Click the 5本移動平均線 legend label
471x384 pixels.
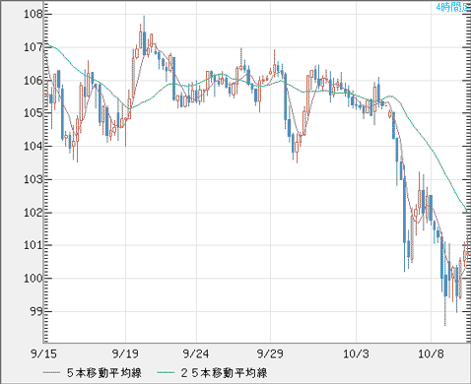pyautogui.click(x=104, y=373)
